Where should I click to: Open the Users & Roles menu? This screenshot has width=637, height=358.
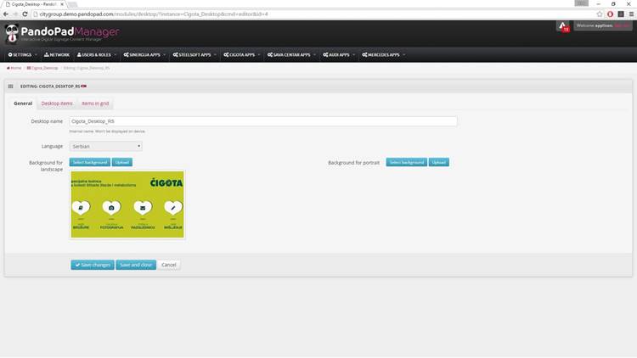[x=96, y=54]
